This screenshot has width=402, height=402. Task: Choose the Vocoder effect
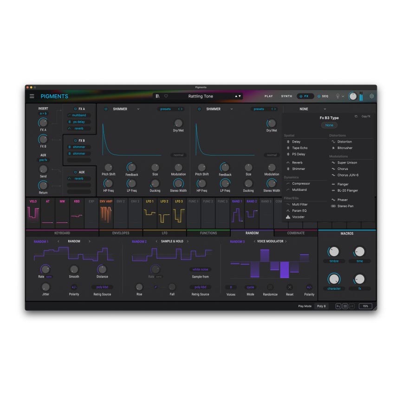(x=298, y=217)
